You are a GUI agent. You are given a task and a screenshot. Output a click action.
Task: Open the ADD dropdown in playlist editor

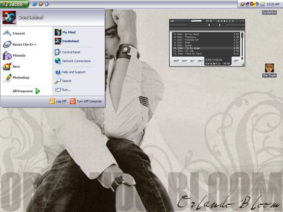point(176,61)
